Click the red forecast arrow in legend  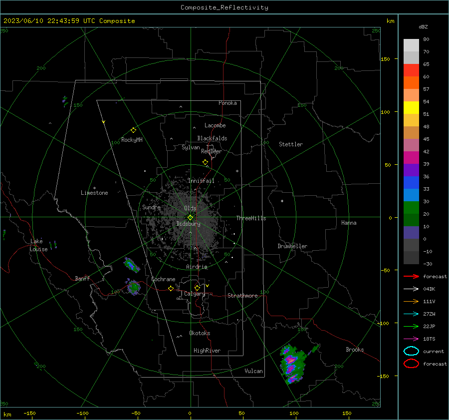[x=411, y=276]
